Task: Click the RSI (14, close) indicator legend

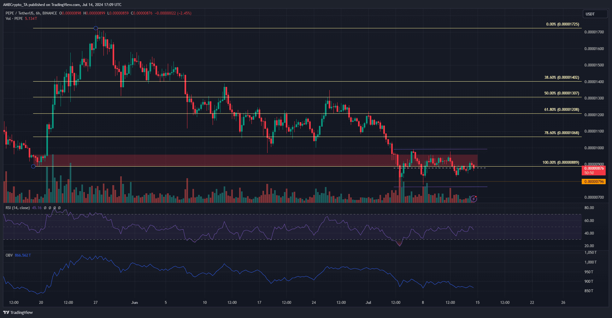Action: pos(18,208)
